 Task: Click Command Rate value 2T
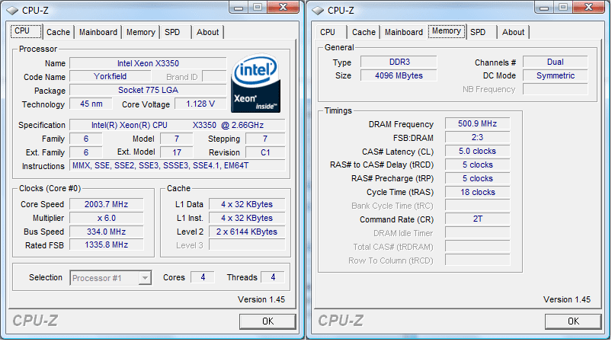(477, 219)
